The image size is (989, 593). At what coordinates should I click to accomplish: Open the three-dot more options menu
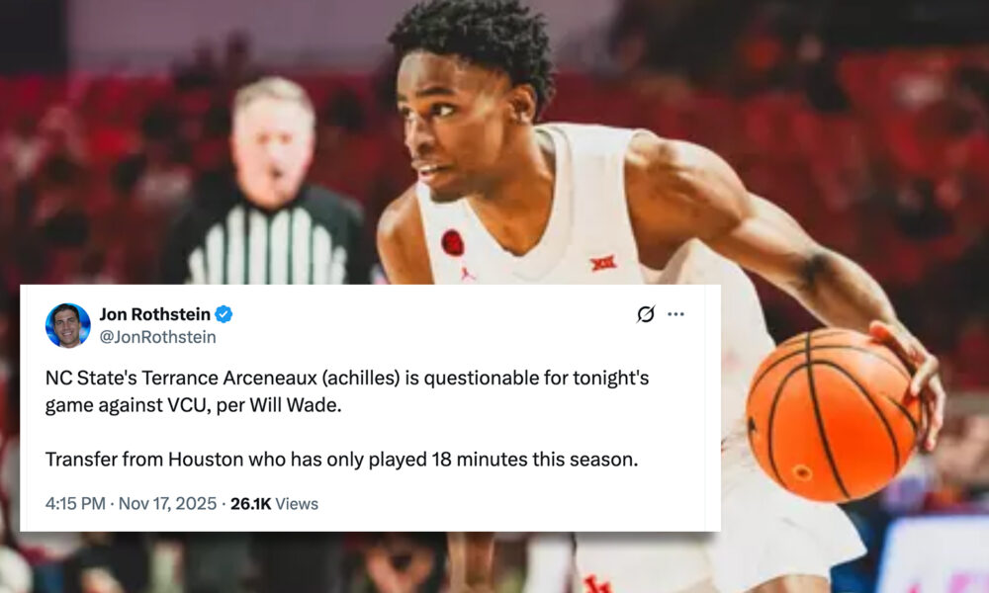(675, 314)
